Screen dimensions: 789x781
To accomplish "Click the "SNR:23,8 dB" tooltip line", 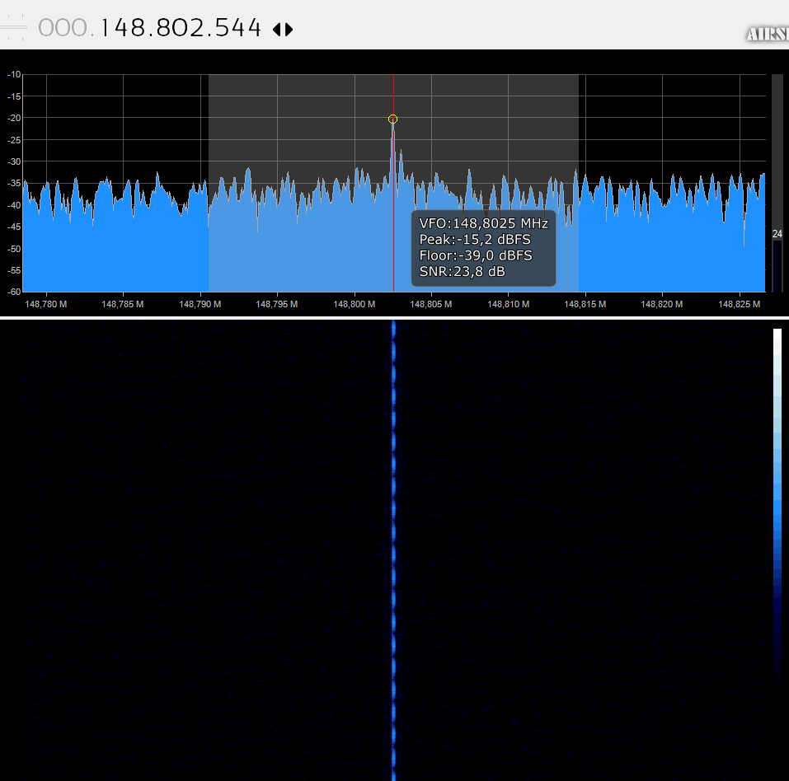I will 462,272.
